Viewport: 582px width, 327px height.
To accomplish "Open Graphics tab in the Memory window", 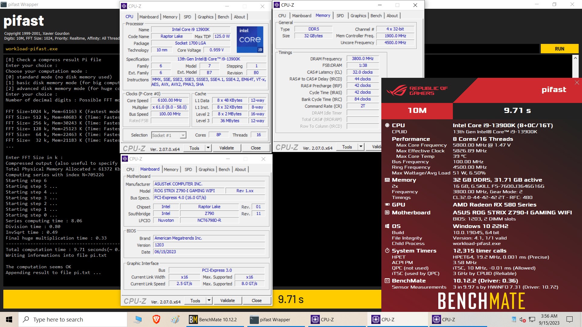I will pos(358,16).
